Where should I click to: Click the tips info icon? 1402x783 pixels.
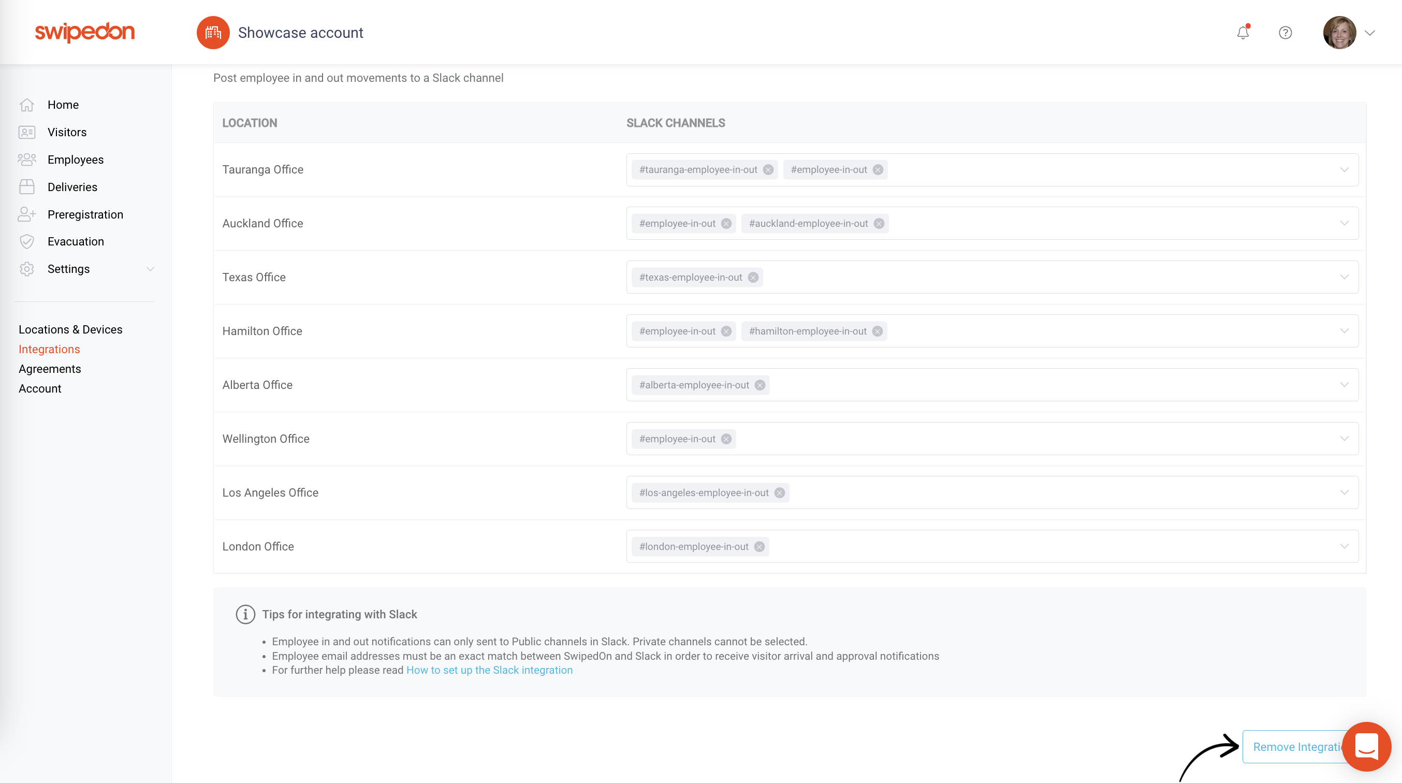click(x=245, y=614)
